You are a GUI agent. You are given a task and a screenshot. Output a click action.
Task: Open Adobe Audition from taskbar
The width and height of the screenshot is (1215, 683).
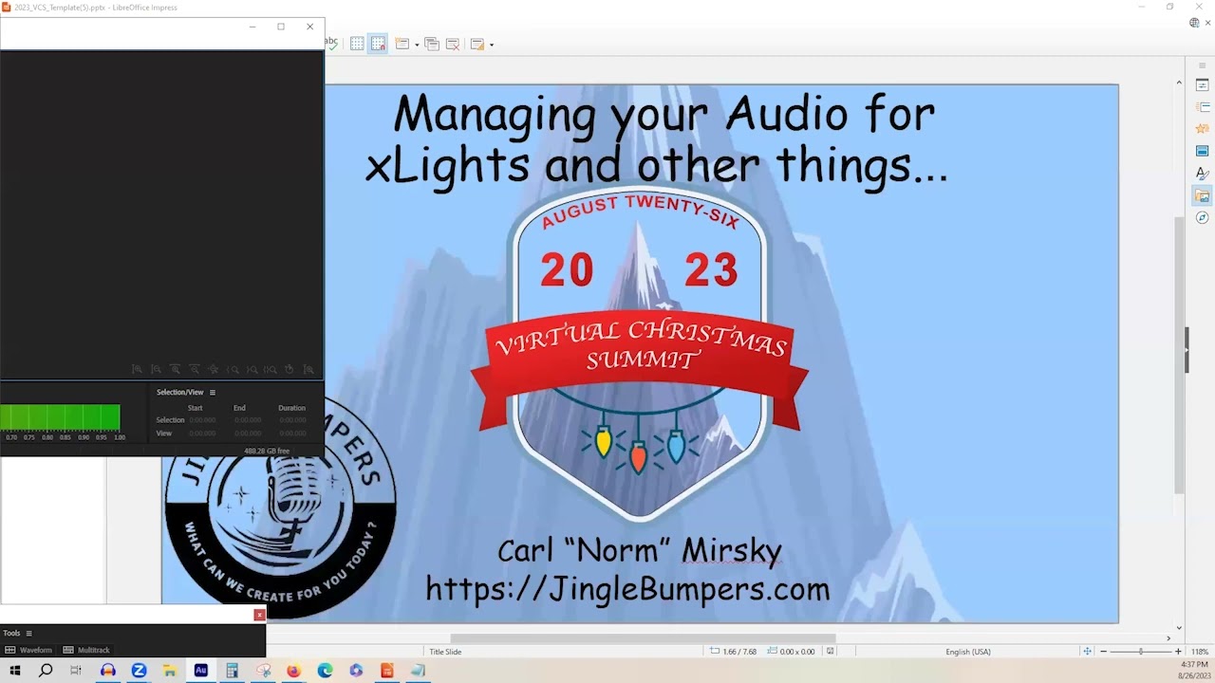200,671
